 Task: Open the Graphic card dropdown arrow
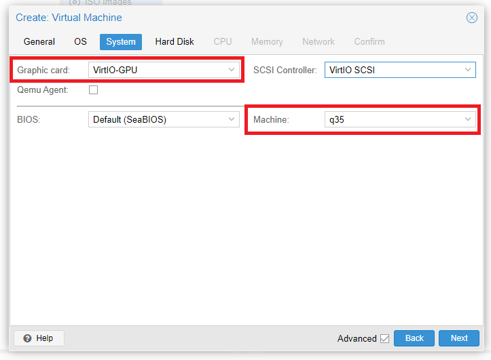click(x=232, y=70)
